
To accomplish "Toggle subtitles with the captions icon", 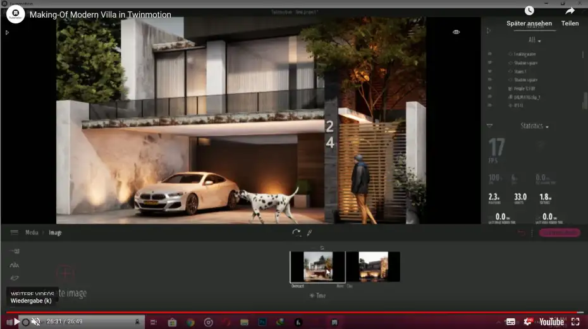I will [511, 321].
